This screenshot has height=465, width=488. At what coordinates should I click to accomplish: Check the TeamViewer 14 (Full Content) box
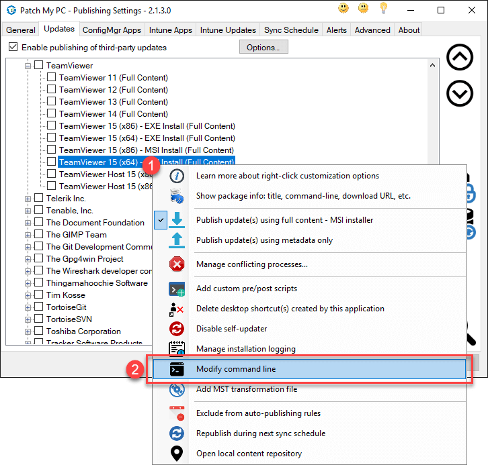click(x=51, y=113)
